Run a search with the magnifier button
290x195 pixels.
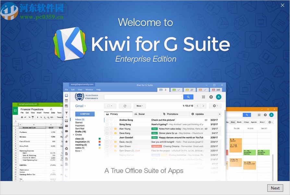point(188,97)
